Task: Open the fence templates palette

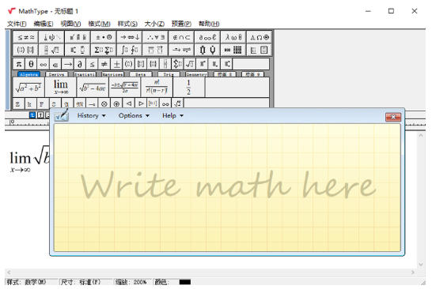Action: point(26,50)
